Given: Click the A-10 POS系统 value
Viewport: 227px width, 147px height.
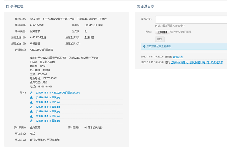Looking at the screenshot, I should 38,37.
